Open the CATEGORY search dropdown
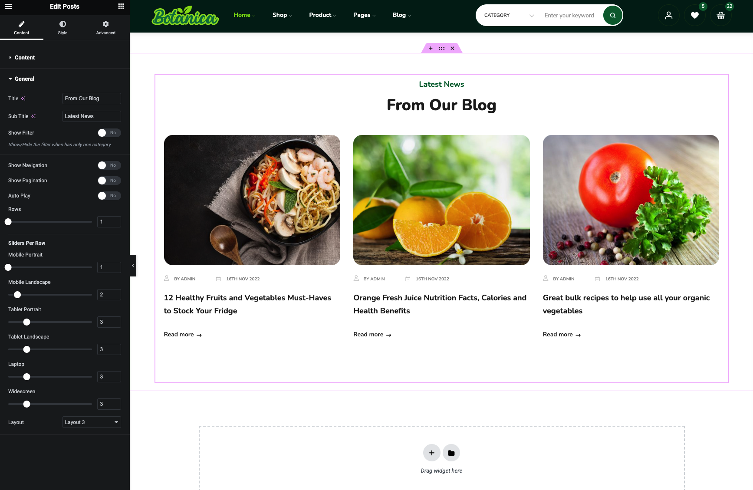 pos(509,15)
